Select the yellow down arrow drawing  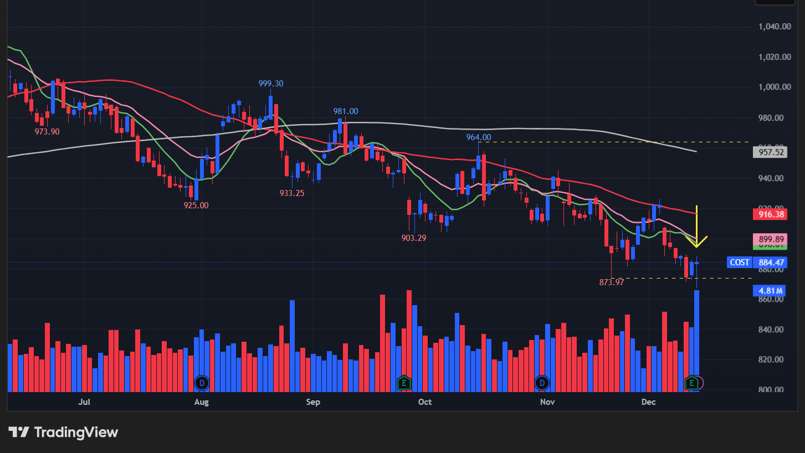click(696, 227)
